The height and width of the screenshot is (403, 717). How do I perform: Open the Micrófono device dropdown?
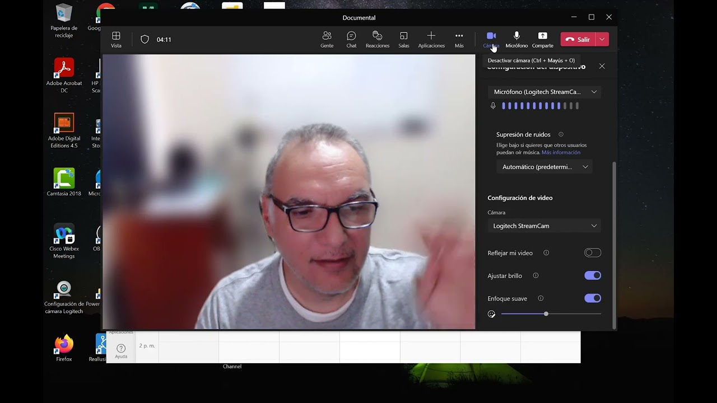544,92
